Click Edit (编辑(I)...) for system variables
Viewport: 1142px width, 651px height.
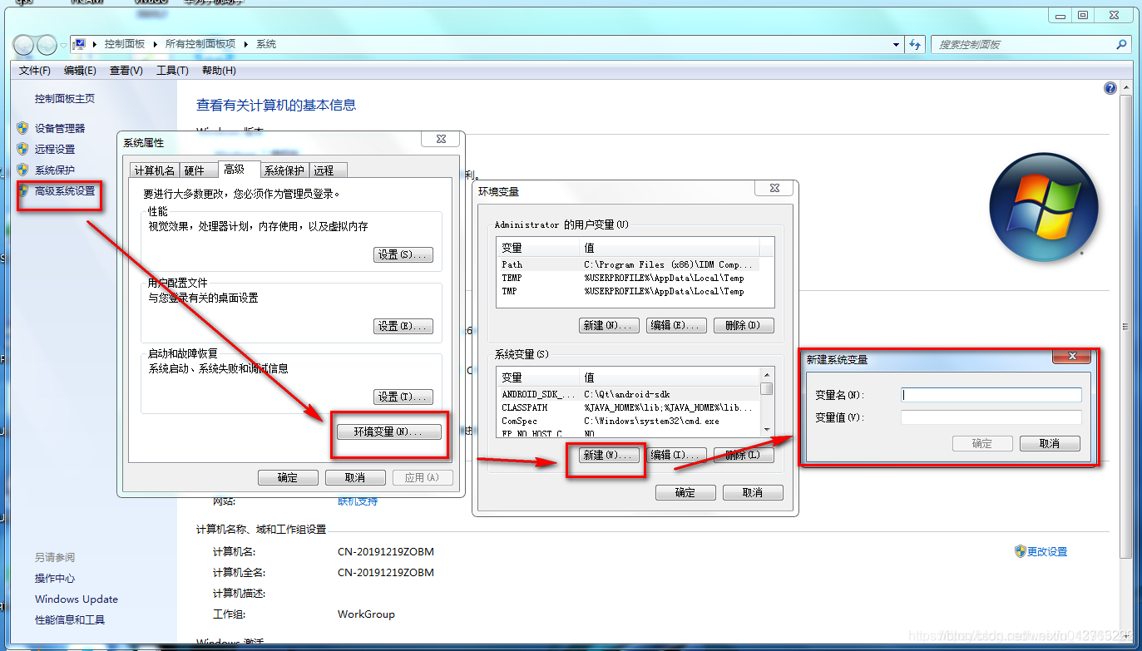point(676,455)
